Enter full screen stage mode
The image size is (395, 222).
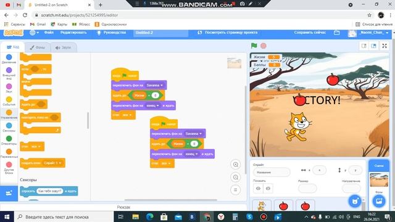(x=385, y=46)
